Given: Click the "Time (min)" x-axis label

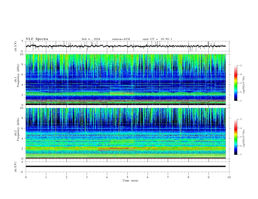Looking at the screenshot, I should coord(130,180).
